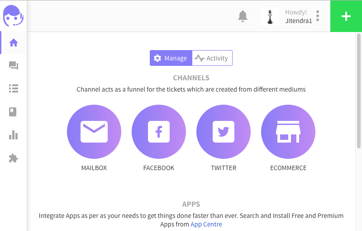Open the Home dashboard sidebar icon
The width and height of the screenshot is (362, 231).
pos(14,42)
